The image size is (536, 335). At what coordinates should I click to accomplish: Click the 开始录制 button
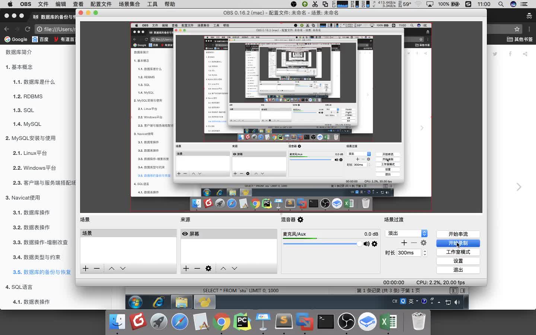[x=458, y=243]
